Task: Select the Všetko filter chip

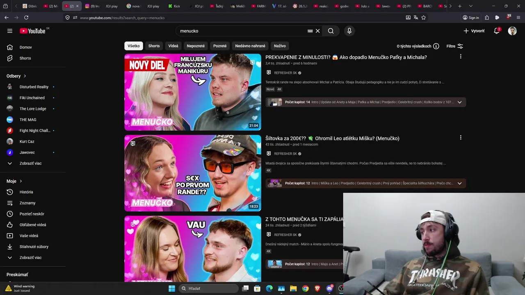Action: coord(133,46)
